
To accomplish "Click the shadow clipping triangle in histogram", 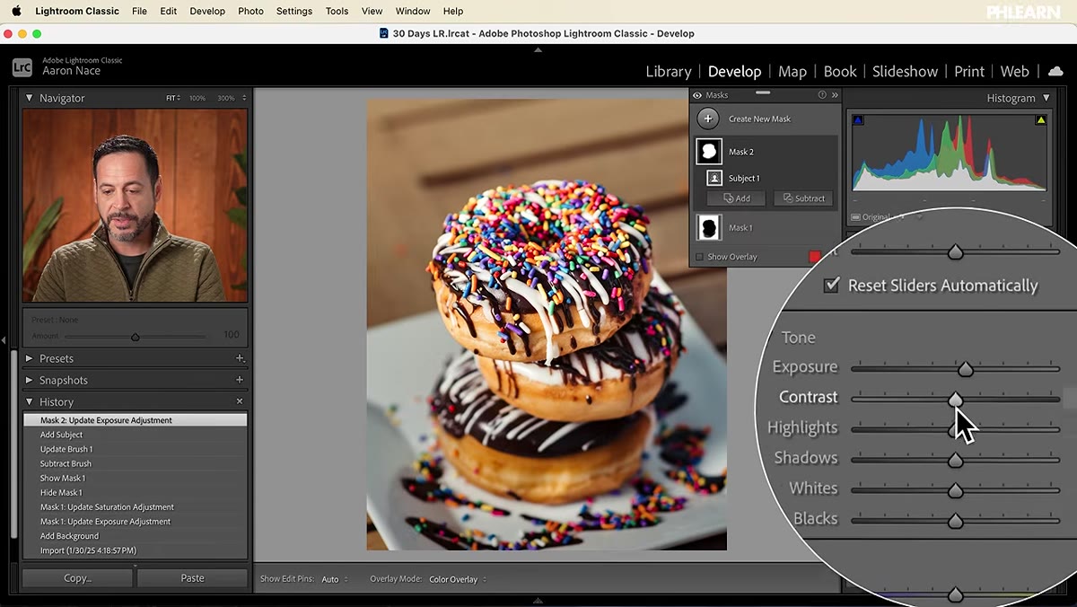I will tap(857, 120).
